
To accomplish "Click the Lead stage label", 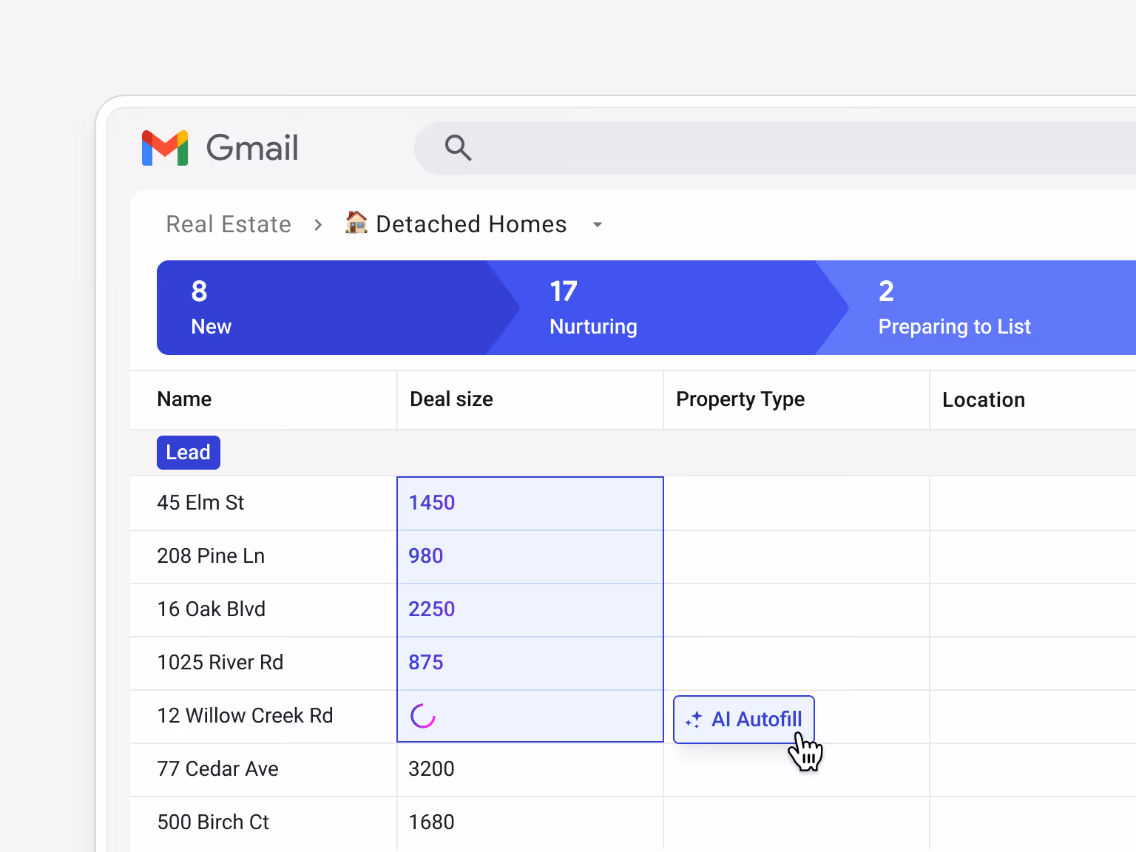I will 189,453.
